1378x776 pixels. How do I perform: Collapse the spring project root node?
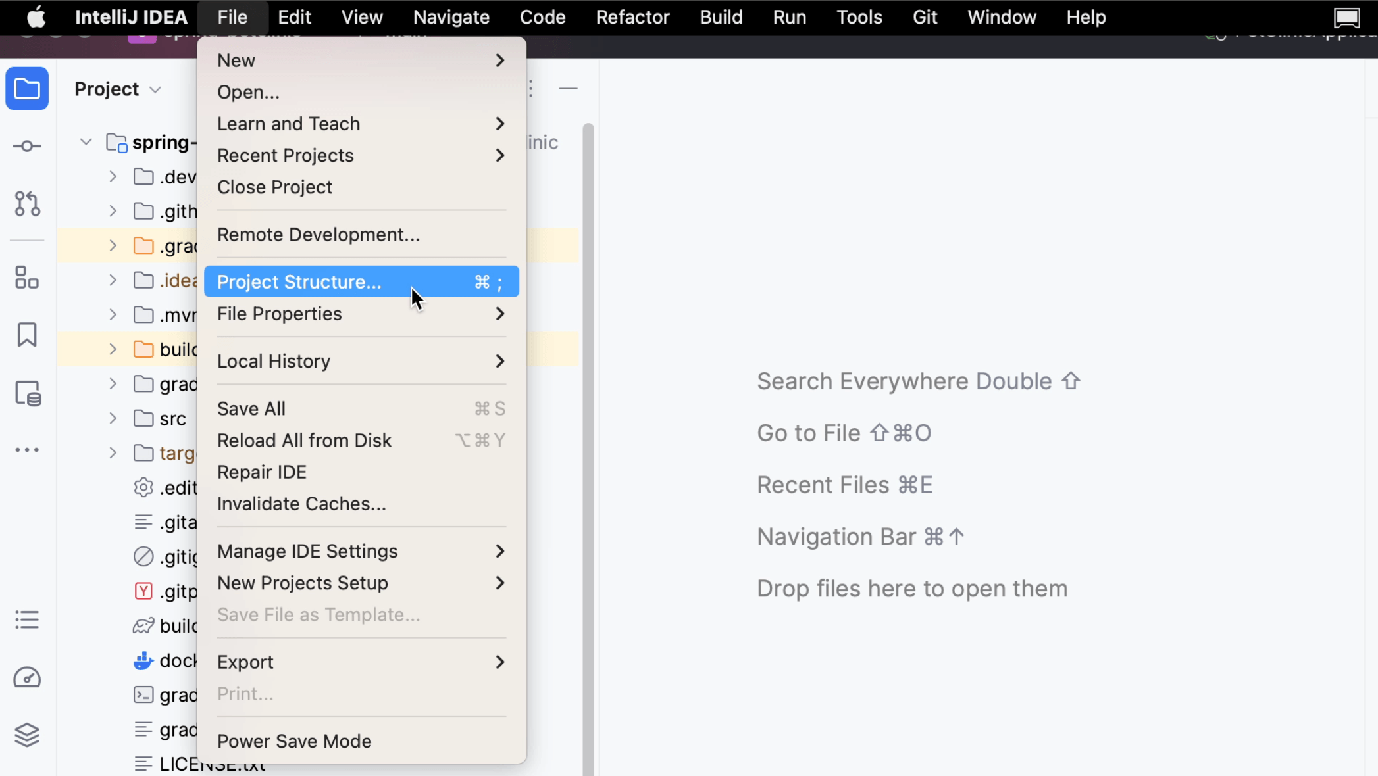pyautogui.click(x=86, y=141)
